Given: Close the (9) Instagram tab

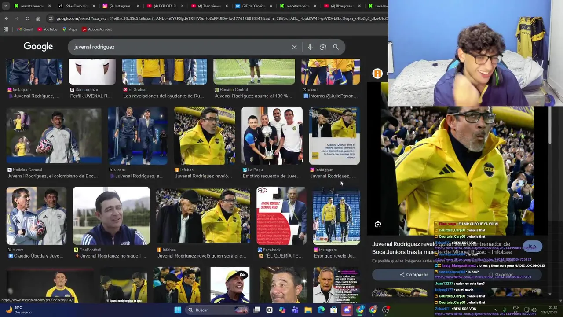Looking at the screenshot, I should point(138,6).
